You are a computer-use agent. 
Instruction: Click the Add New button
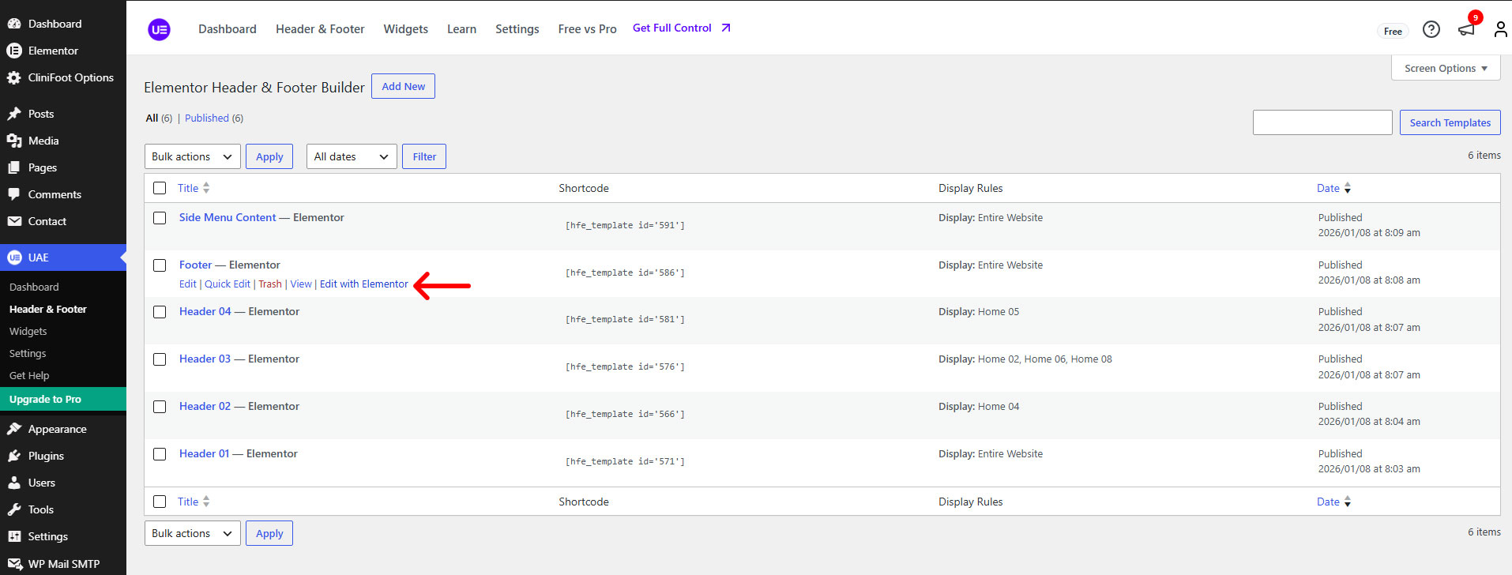[x=403, y=86]
